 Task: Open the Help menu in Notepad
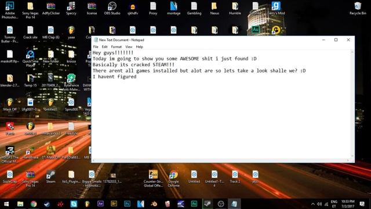coord(139,46)
